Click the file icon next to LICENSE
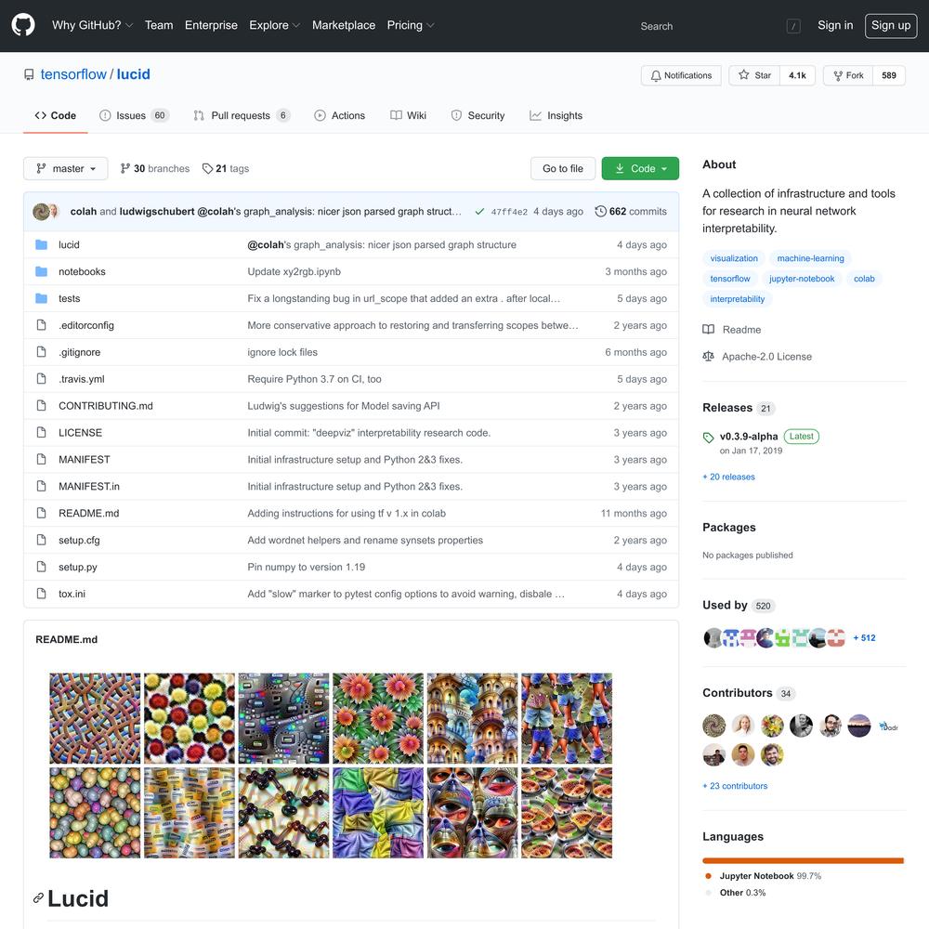Image resolution: width=929 pixels, height=929 pixels. coord(41,433)
